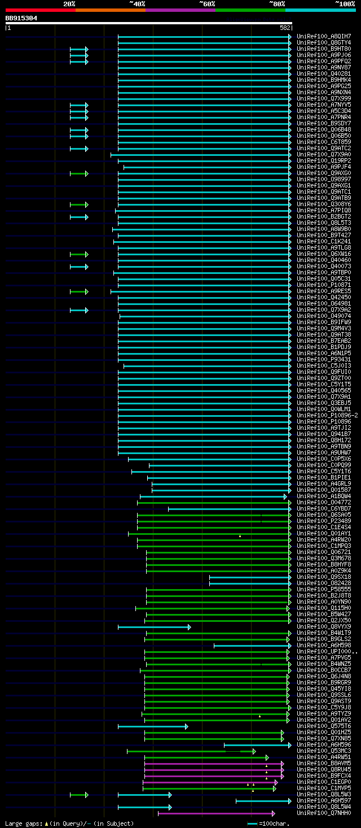Click purple bar for UniRef100_Q7NHH0
The width and height of the screenshot is (361, 828).
(x=217, y=813)
